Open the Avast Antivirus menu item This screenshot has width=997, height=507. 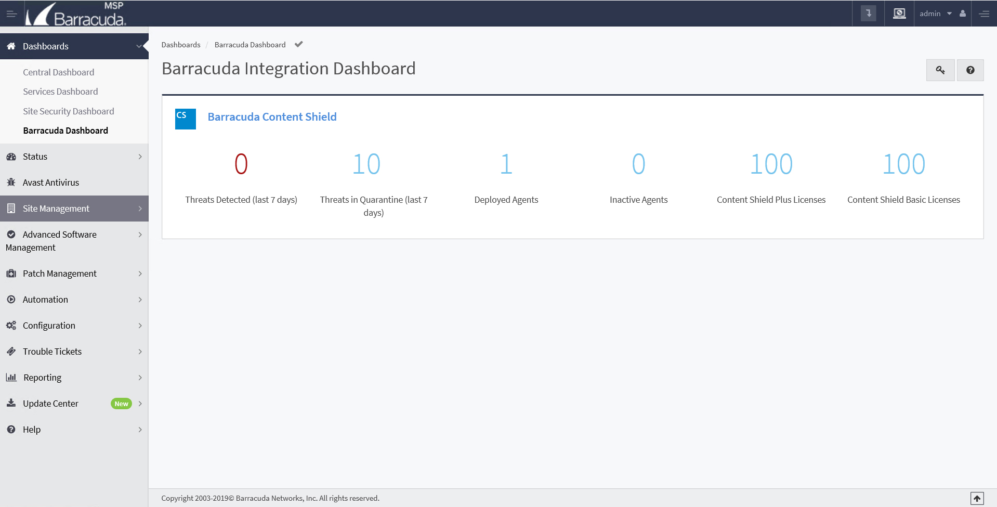(x=51, y=183)
